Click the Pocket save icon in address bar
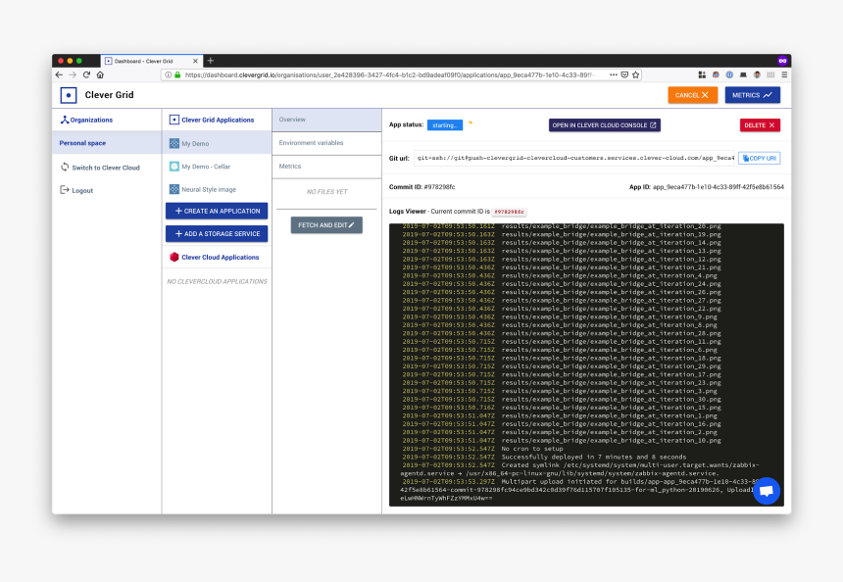843x582 pixels. point(624,74)
